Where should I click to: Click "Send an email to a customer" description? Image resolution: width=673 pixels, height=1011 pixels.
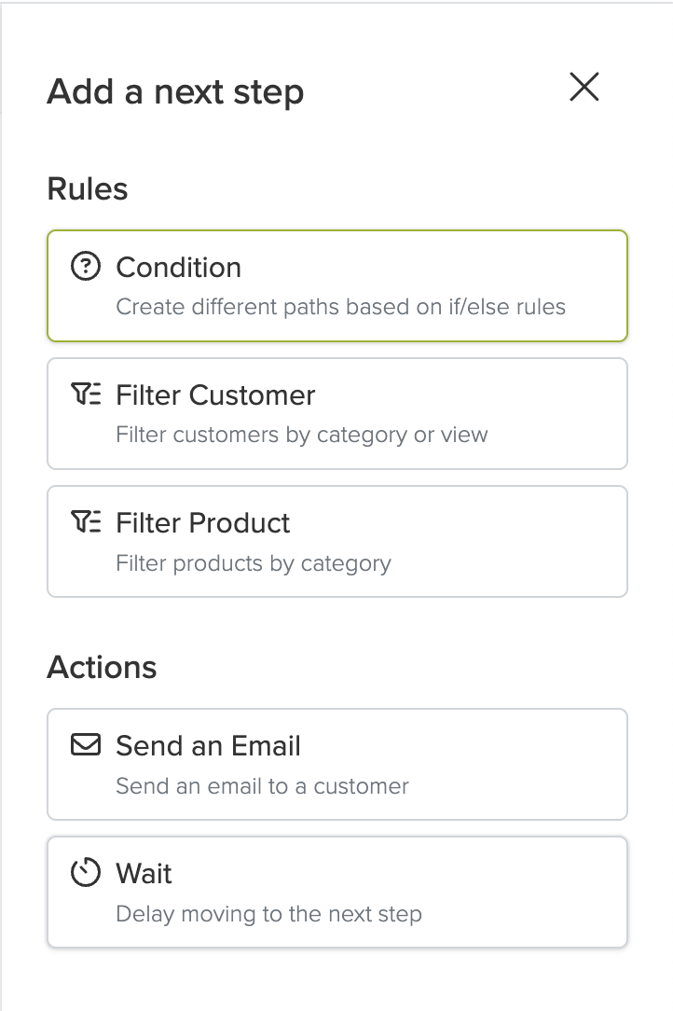(x=262, y=786)
